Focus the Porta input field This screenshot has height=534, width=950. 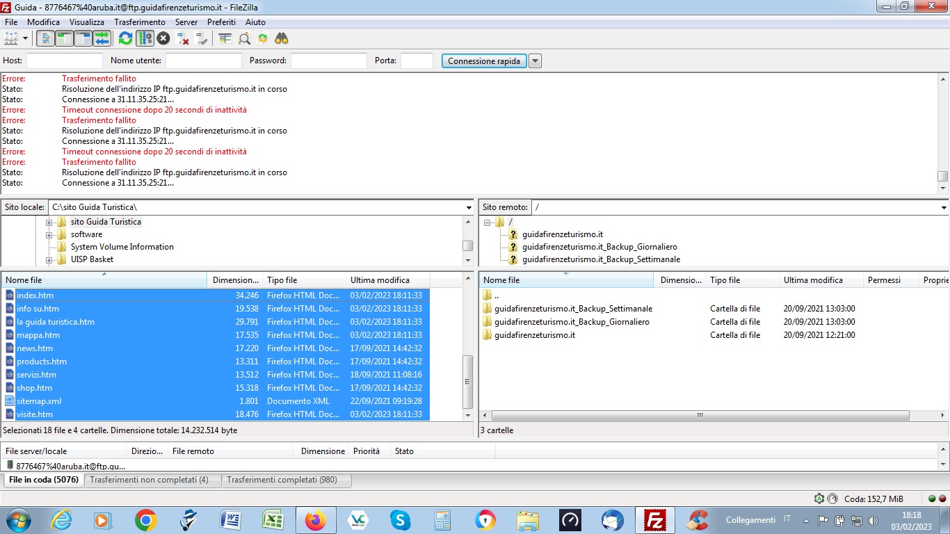(417, 61)
